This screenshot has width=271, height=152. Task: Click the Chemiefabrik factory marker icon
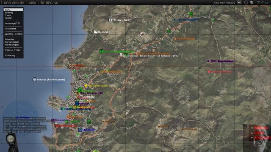pyautogui.click(x=96, y=32)
